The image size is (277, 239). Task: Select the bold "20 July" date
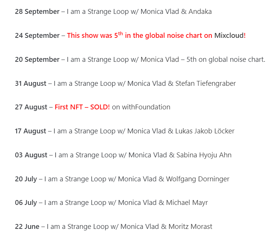(26, 179)
